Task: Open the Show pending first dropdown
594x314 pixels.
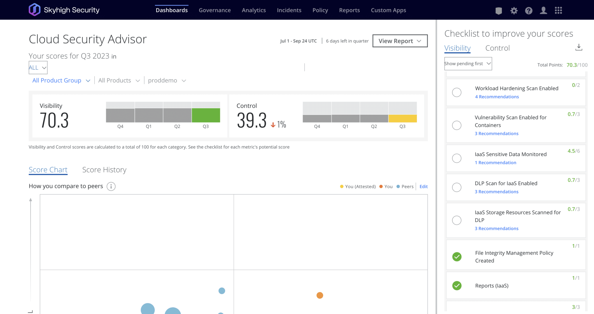Action: (468, 64)
